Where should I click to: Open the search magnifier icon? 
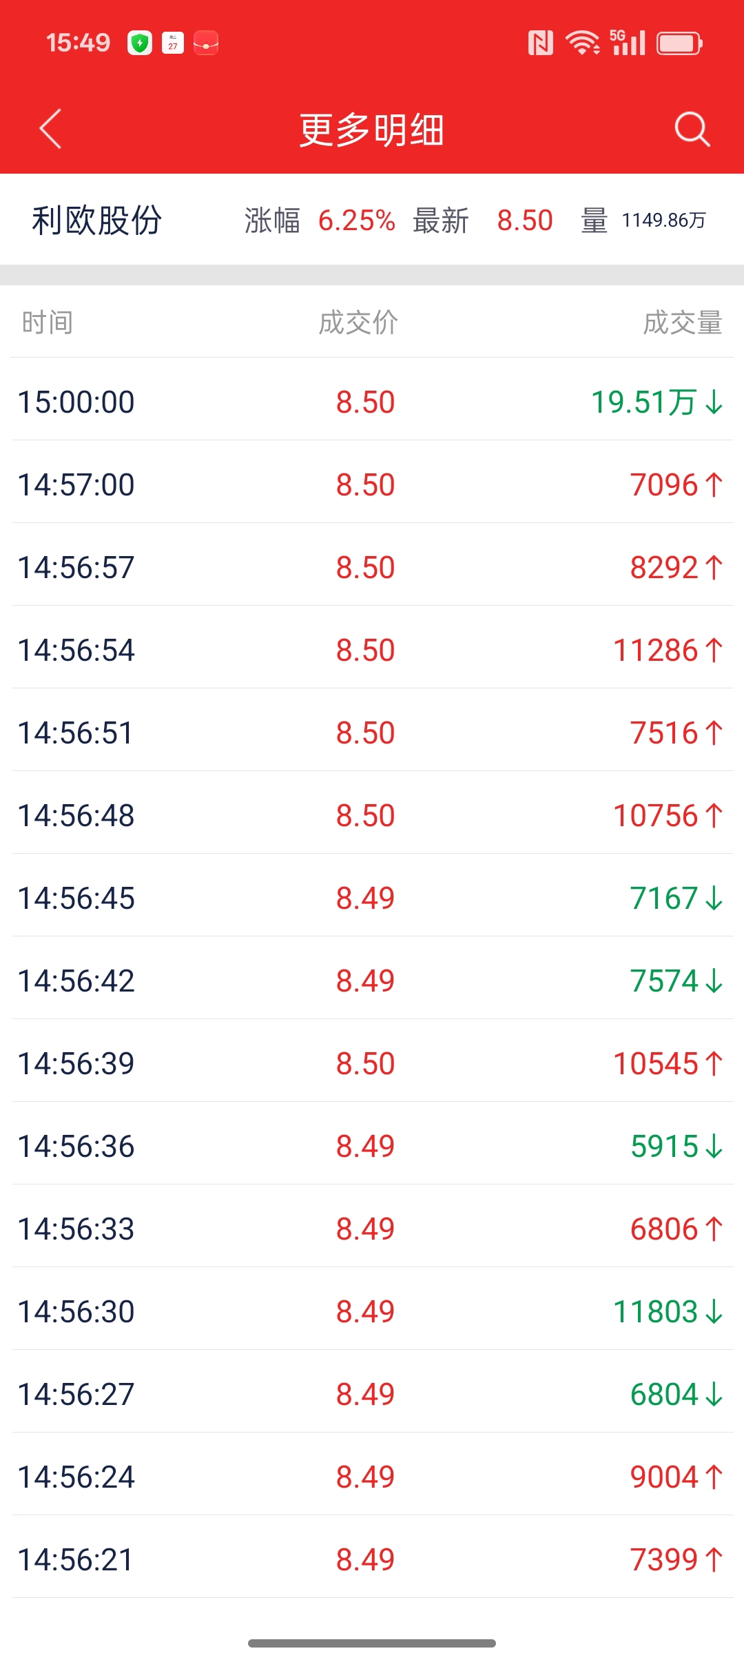click(692, 129)
